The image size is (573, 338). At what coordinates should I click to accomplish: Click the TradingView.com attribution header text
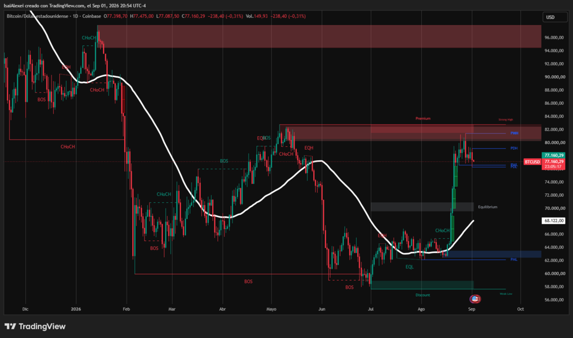(67, 6)
